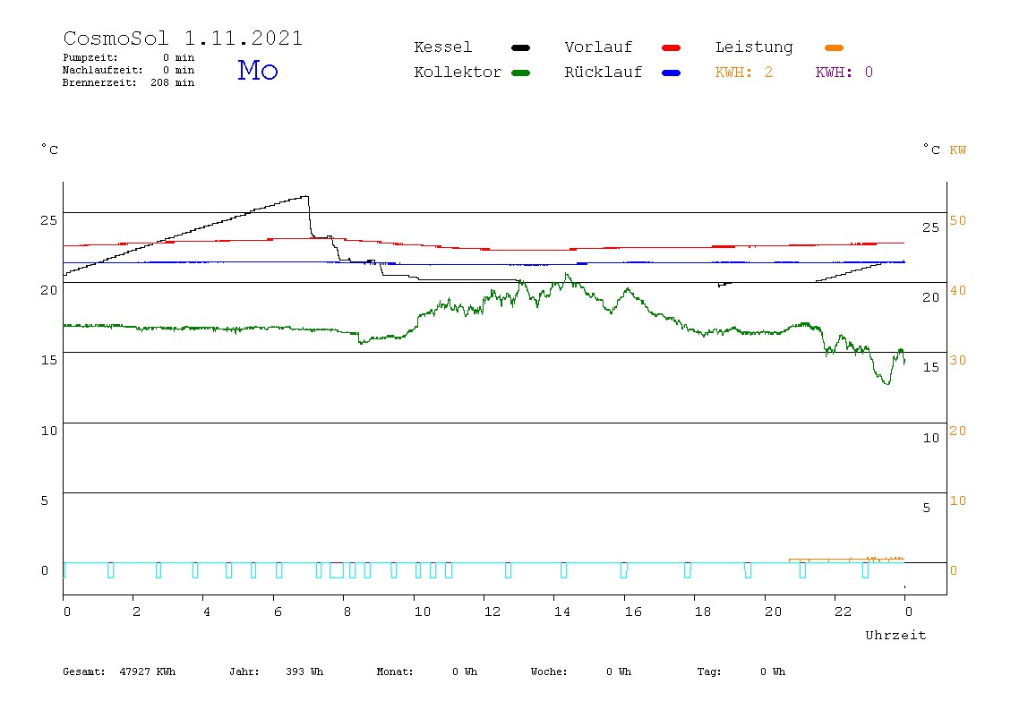Click the hour label "18" on the time axis

coord(703,612)
